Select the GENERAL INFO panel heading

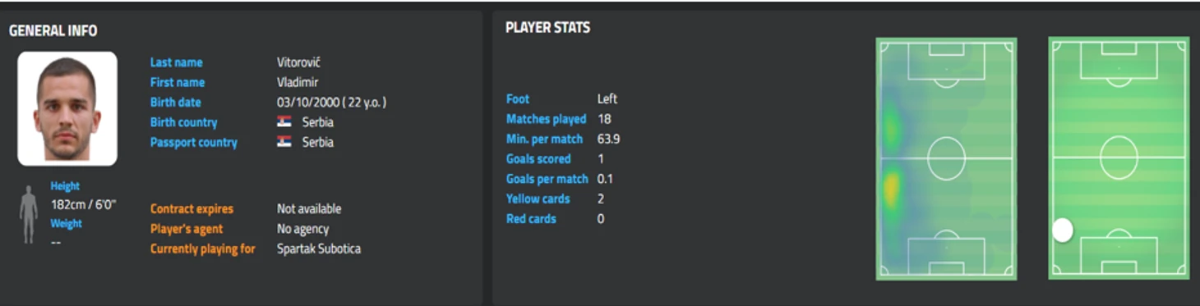(53, 31)
